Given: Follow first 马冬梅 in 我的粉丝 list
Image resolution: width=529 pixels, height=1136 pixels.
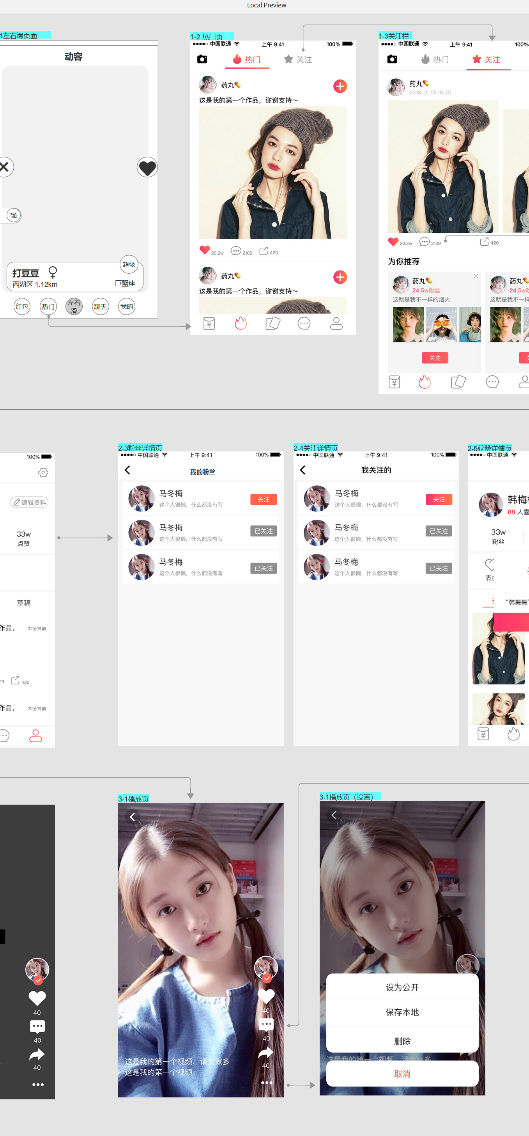Looking at the screenshot, I should 264,499.
